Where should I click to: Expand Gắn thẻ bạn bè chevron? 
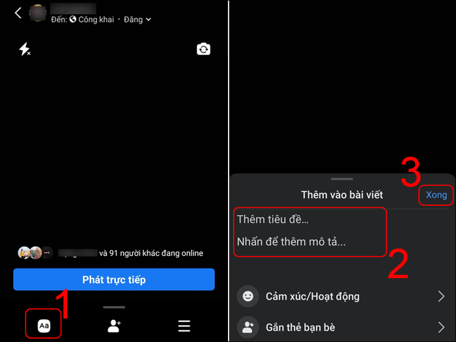441,327
